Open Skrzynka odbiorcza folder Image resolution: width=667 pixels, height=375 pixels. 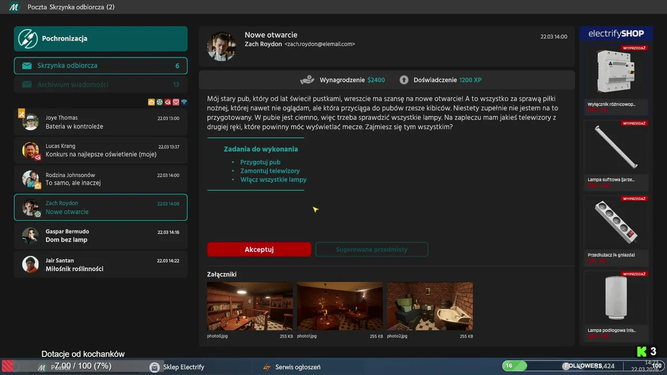(x=101, y=66)
